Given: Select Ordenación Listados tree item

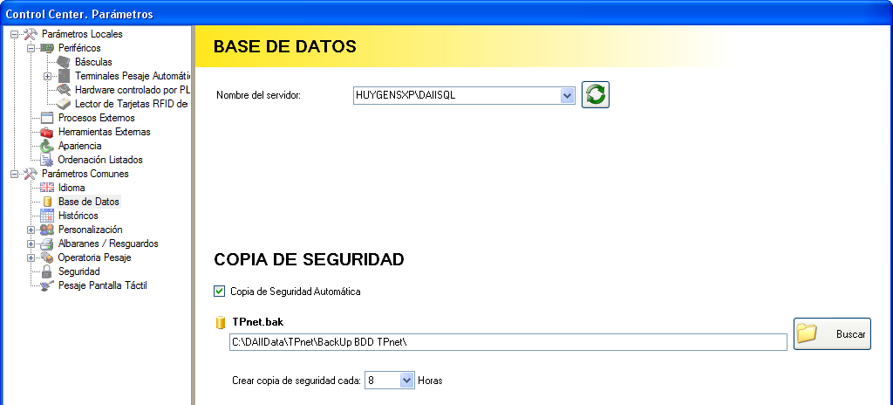Looking at the screenshot, I should click(99, 160).
